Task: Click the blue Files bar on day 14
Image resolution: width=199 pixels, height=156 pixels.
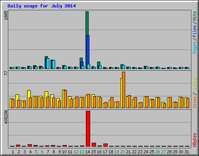Action: click(88, 50)
